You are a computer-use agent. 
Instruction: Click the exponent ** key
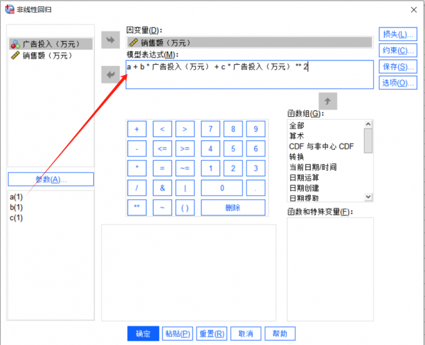point(137,208)
